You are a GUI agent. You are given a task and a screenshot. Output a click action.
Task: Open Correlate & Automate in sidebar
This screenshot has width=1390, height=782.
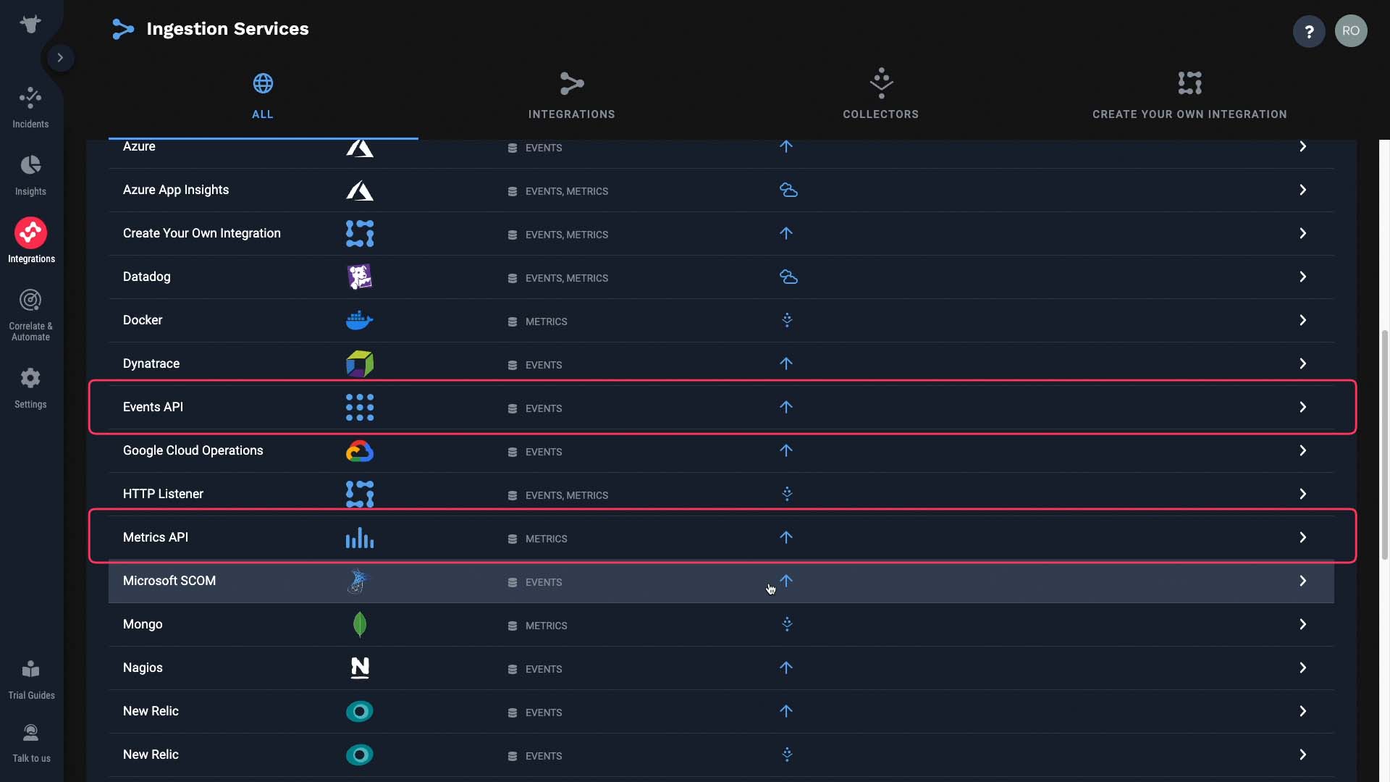pyautogui.click(x=30, y=315)
